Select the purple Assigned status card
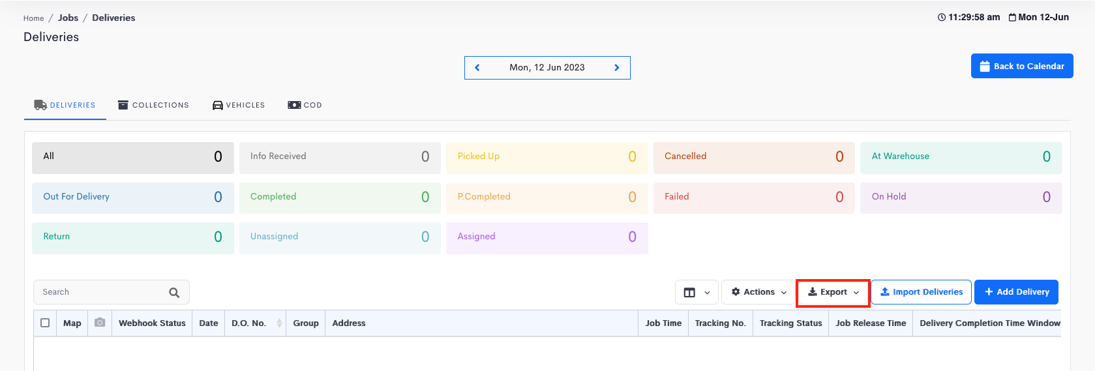Viewport: 1095px width, 371px height. click(x=547, y=237)
